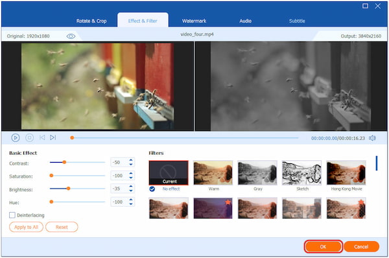Select the No effect checked option
The height and width of the screenshot is (258, 389).
[152, 189]
